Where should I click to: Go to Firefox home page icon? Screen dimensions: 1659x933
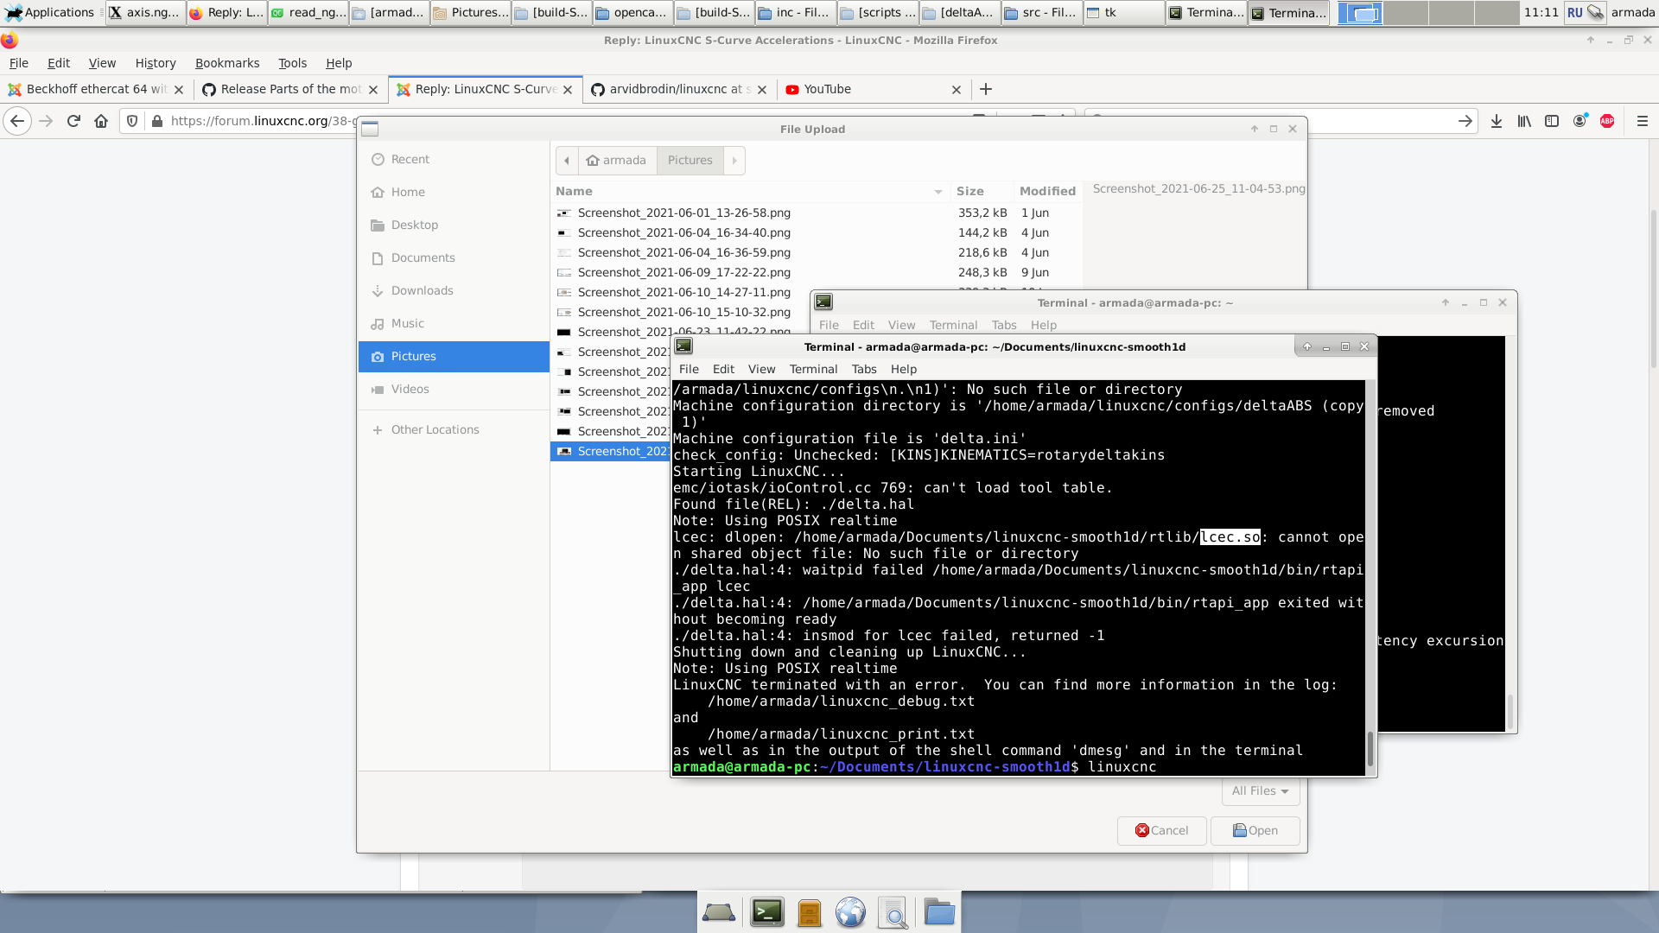(101, 122)
